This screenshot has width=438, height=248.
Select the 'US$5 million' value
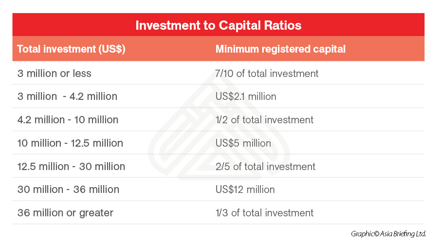(x=243, y=143)
